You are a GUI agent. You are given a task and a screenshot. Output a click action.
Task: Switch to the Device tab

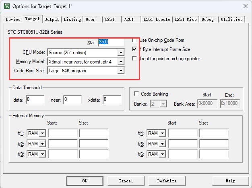(x=13, y=19)
